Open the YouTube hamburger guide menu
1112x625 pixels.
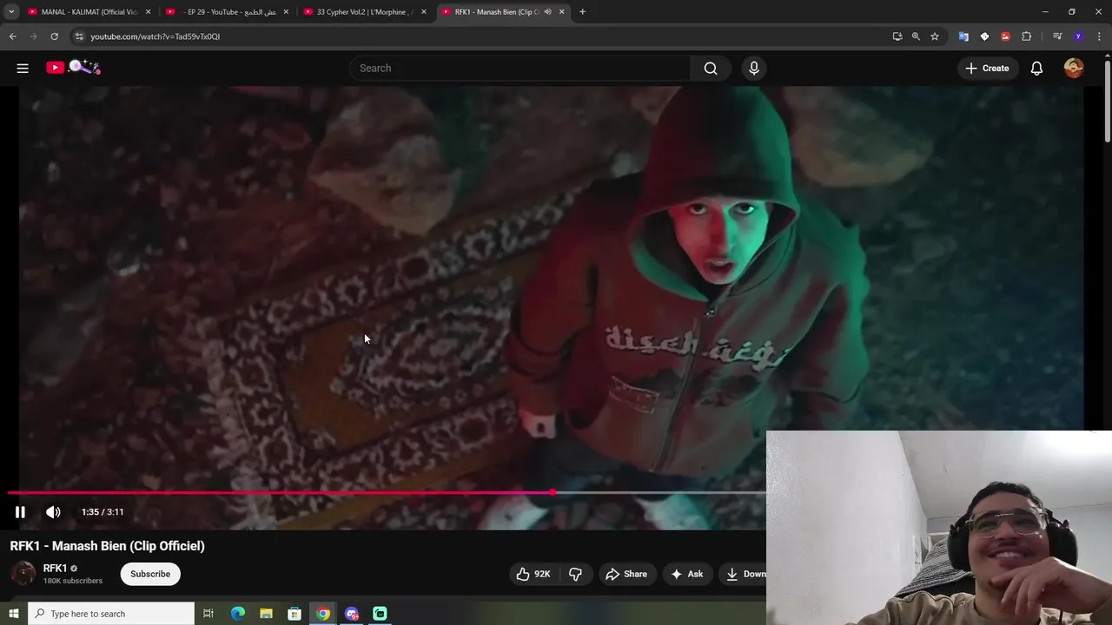pos(23,68)
